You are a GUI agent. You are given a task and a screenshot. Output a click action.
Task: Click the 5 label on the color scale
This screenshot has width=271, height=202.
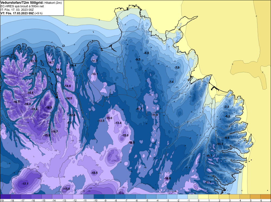click(x=251, y=200)
